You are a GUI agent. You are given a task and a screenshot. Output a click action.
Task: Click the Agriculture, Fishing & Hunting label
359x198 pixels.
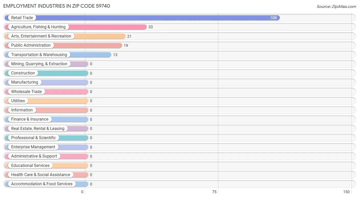tap(38, 27)
